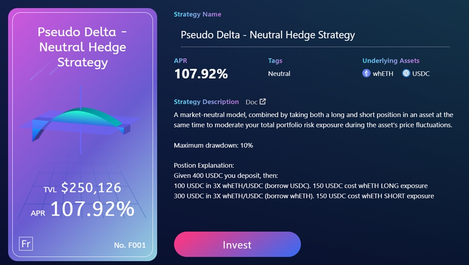The height and width of the screenshot is (265, 469).
Task: Click the Strategy Name text field
Action: pyautogui.click(x=315, y=35)
